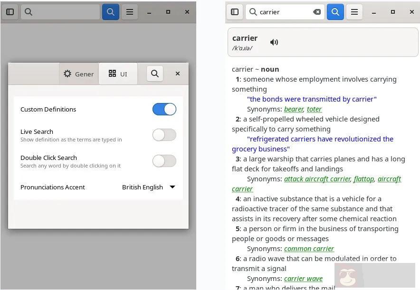The height and width of the screenshot is (290, 420).
Task: Open the common carrier synonym link
Action: (309, 248)
